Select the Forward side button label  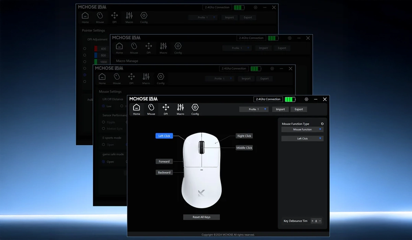coord(164,161)
